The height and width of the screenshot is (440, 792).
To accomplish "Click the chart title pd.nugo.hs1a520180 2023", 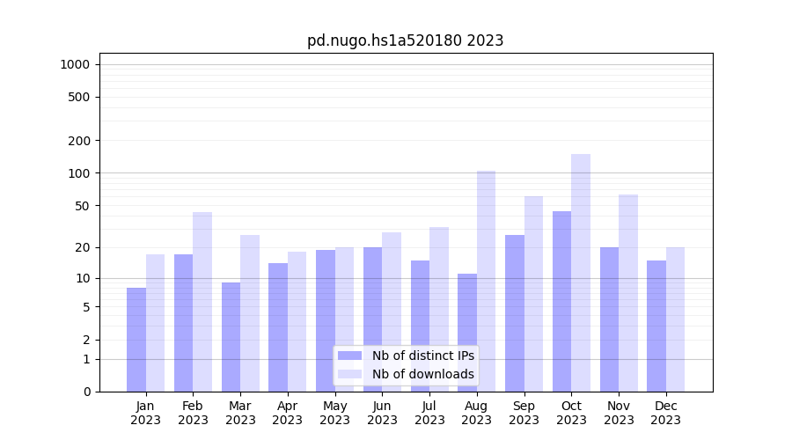I will click(x=405, y=40).
